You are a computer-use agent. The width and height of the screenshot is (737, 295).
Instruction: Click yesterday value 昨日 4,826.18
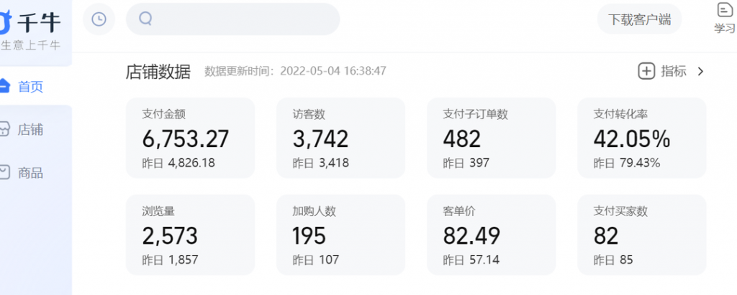178,163
